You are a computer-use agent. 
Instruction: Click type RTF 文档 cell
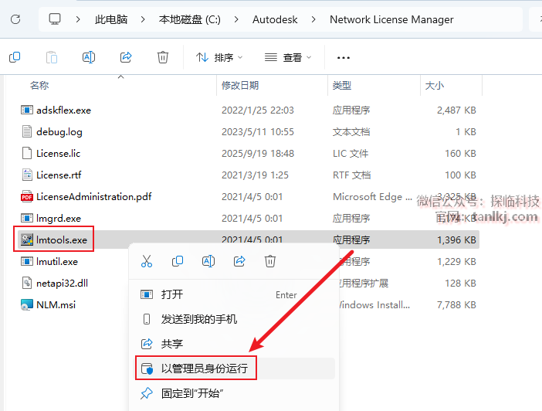point(351,175)
